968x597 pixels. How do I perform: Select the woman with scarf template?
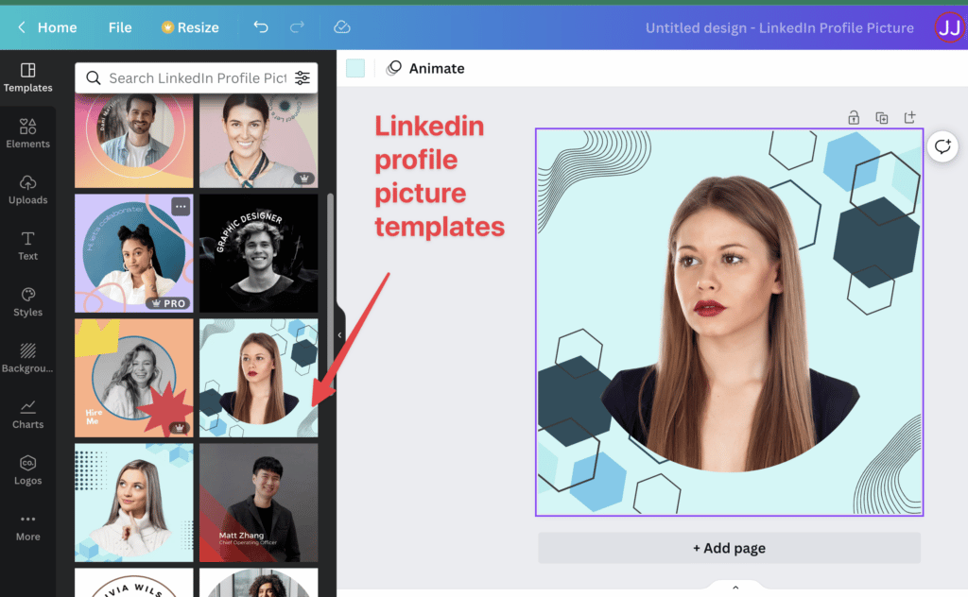[259, 141]
